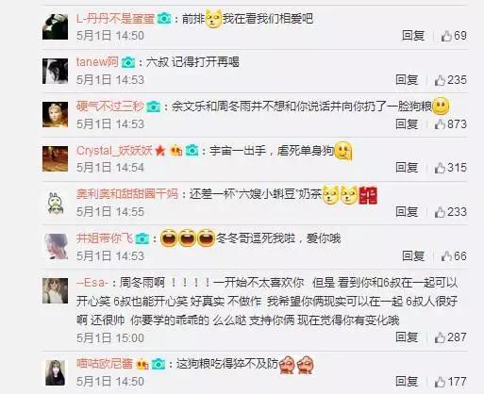Click camera badge beside L-丹丹不是蛋蛋
Viewport: 484px width, 394px height.
163,19
